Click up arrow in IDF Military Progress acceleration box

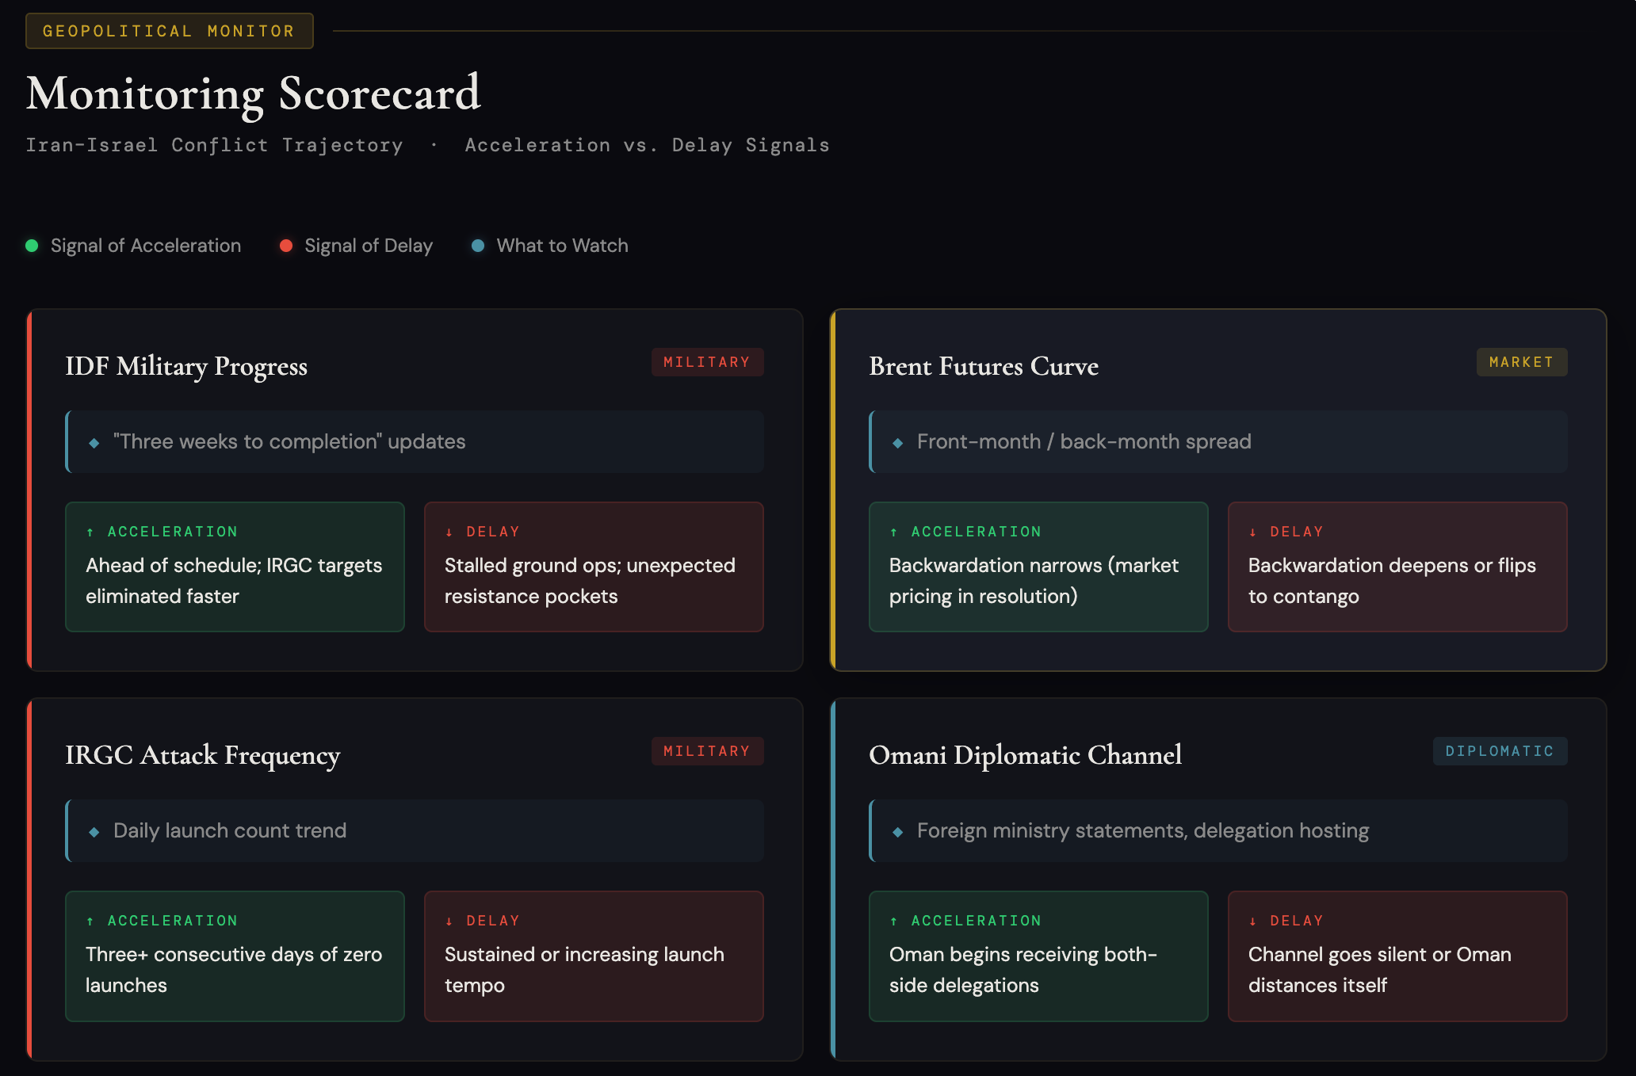tap(90, 532)
